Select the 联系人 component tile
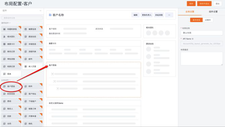The width and height of the screenshot is (225, 127). (x=11, y=109)
